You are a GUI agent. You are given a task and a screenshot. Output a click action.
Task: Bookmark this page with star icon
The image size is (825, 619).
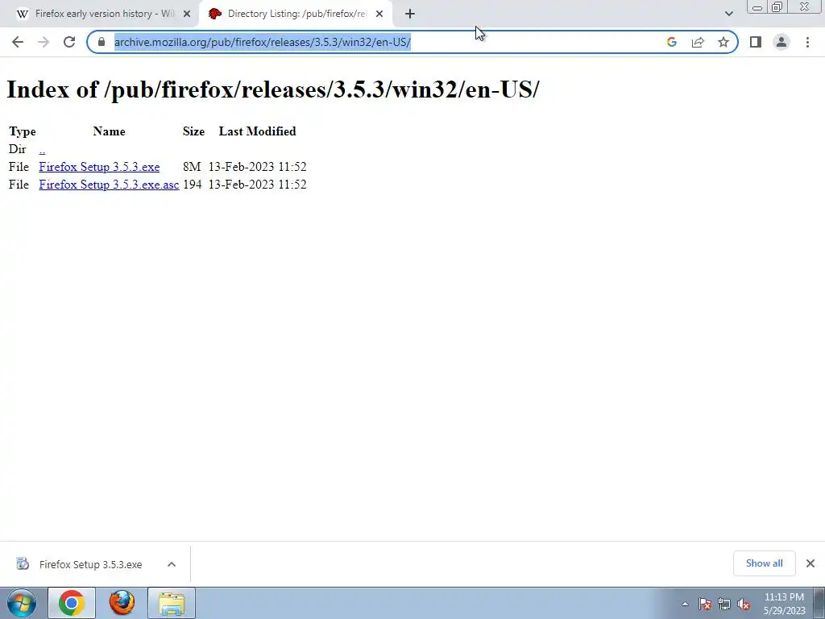(x=723, y=42)
